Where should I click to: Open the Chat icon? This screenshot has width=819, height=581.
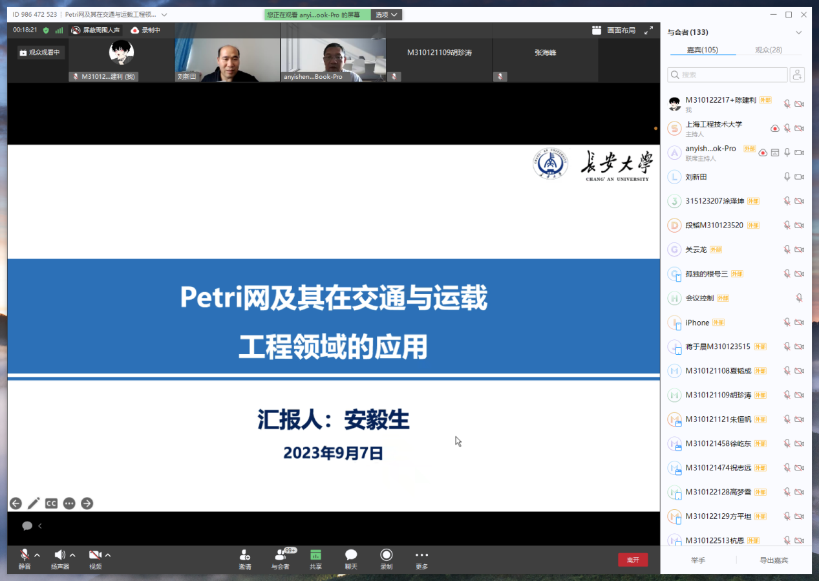point(351,559)
